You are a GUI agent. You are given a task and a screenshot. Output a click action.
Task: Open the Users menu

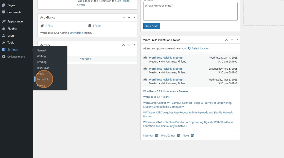[x=11, y=36]
